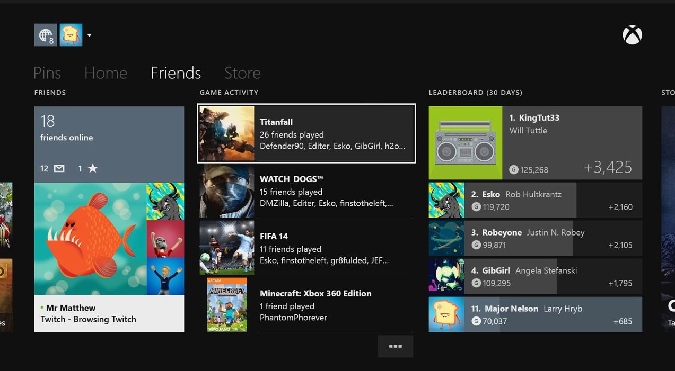
Task: Click the Xbox logo icon
Action: coord(632,35)
